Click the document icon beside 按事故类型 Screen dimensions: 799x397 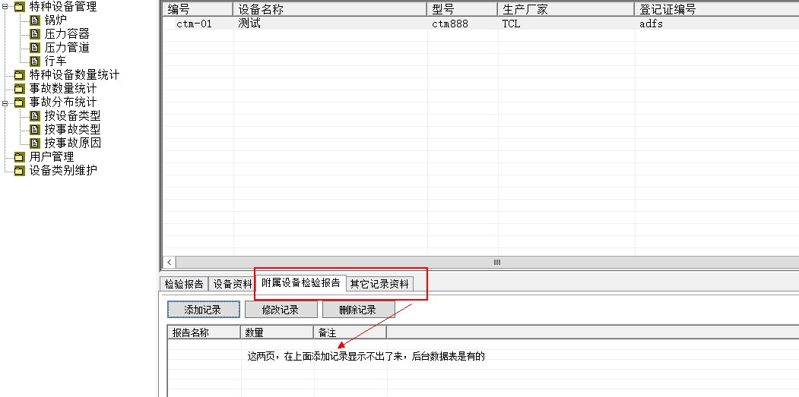pos(35,130)
